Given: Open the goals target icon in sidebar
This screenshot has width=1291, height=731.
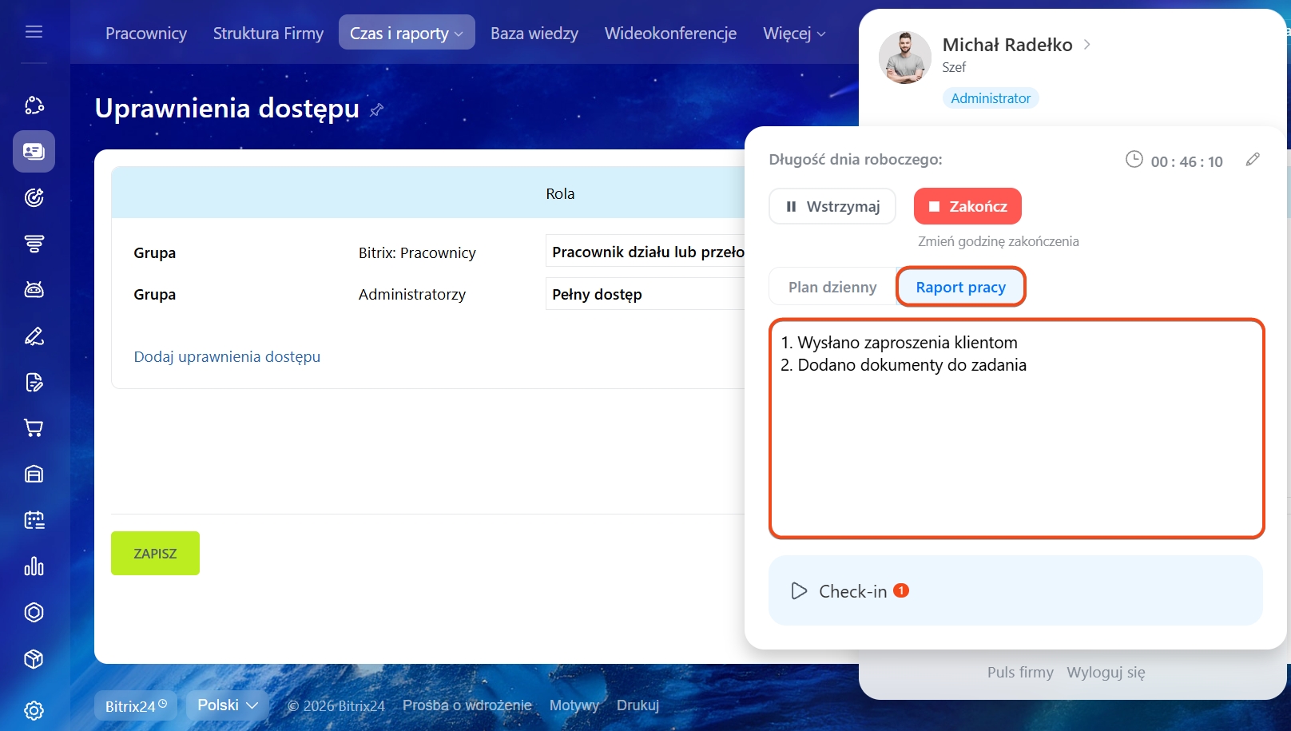Looking at the screenshot, I should pyautogui.click(x=34, y=197).
